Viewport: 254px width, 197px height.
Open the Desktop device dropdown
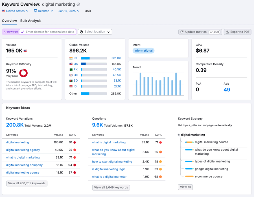click(43, 11)
